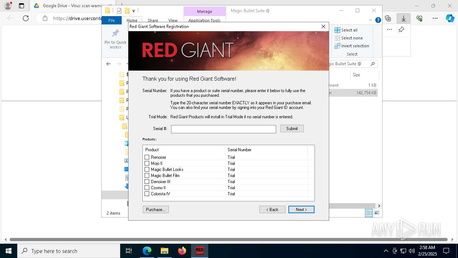This screenshot has width=458, height=258.
Task: Click the Properties icon in Explorer title bar
Action: pyautogui.click(x=119, y=11)
